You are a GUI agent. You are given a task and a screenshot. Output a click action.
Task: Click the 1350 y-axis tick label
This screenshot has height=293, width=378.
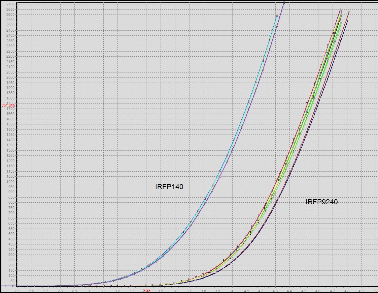(10, 145)
